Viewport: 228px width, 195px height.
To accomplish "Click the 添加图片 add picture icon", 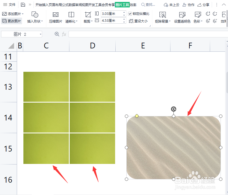I will 4,14.
